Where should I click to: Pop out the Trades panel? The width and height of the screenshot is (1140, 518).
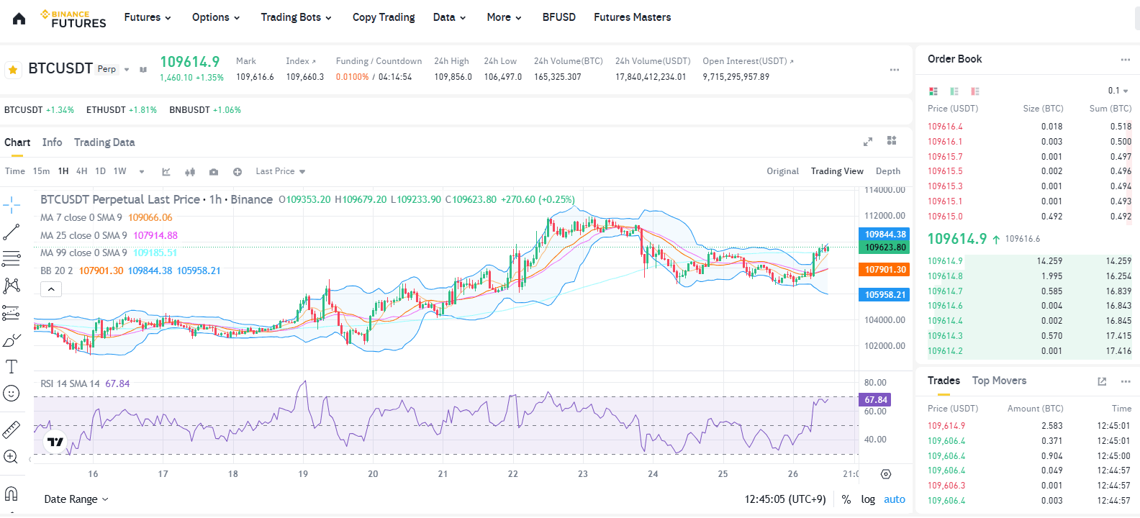coord(1102,381)
